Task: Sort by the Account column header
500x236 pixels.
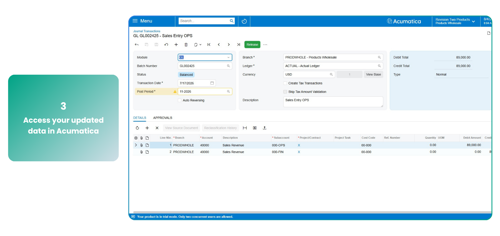Action: [x=207, y=138]
